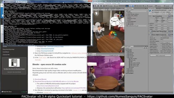
Task: Toggle the Static checkbox in Inspector
Action: point(167,10)
